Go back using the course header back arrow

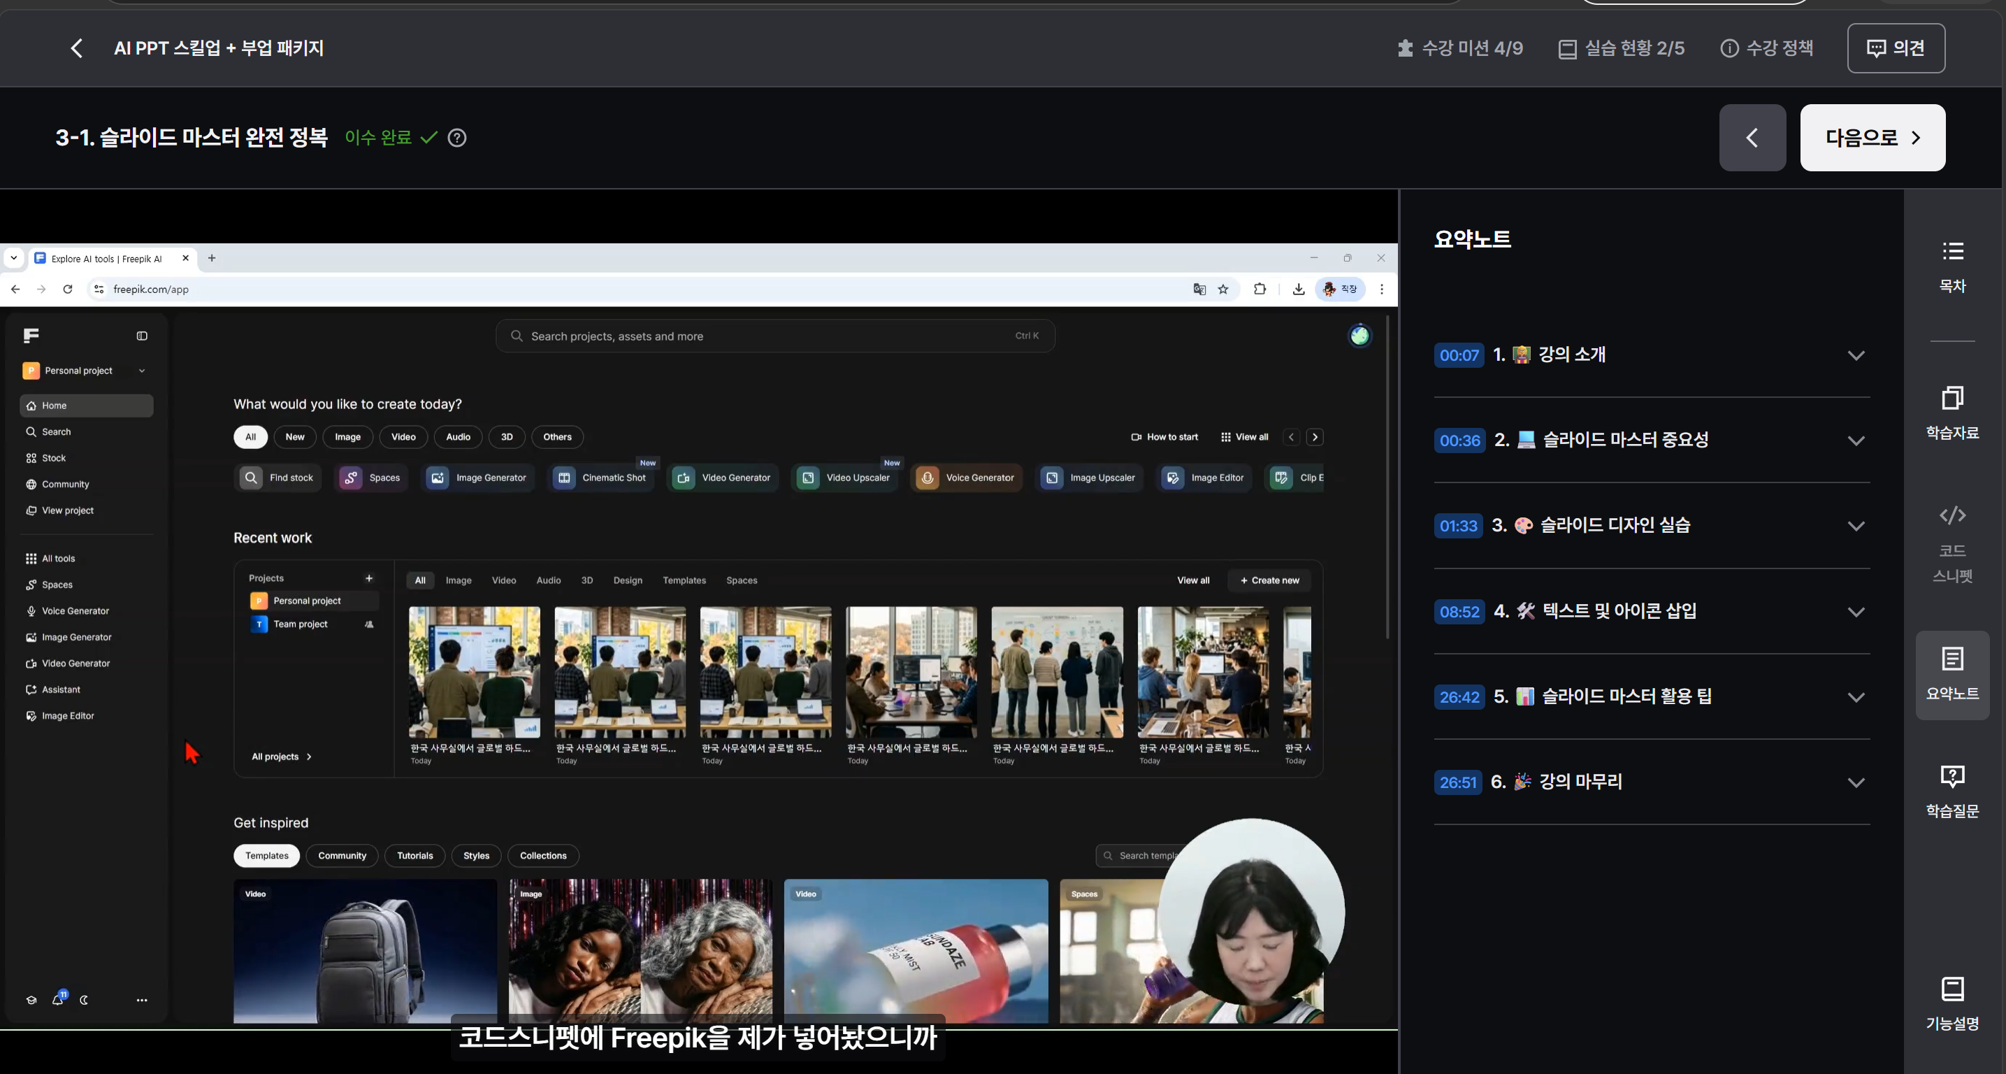pos(76,48)
